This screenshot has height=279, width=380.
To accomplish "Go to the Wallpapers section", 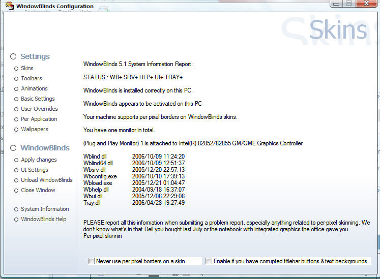I will point(35,129).
